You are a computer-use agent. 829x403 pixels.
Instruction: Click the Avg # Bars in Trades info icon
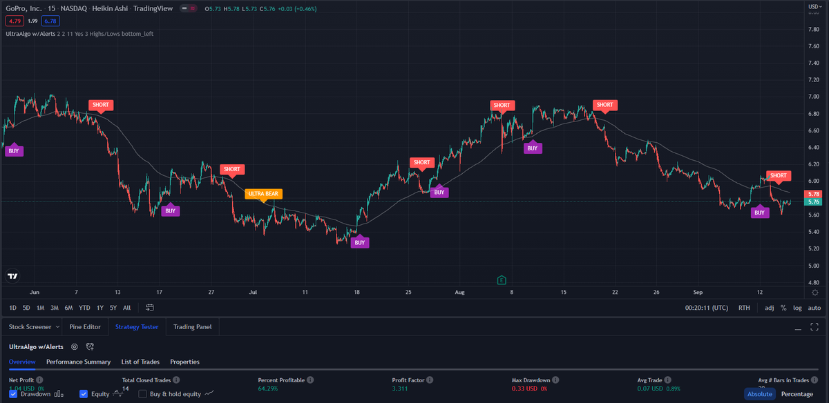coord(814,380)
